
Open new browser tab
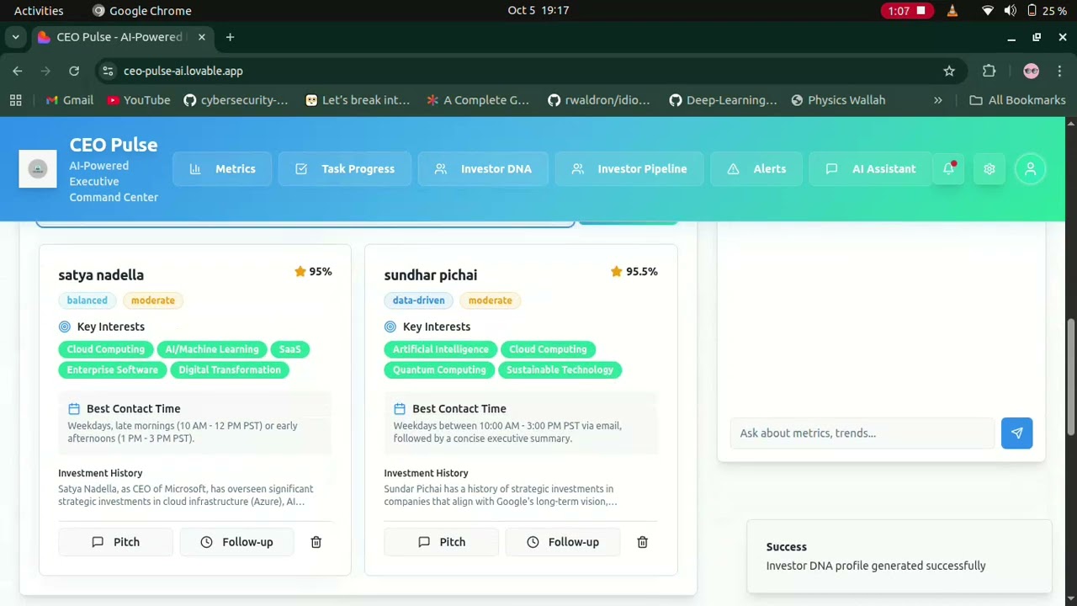230,37
